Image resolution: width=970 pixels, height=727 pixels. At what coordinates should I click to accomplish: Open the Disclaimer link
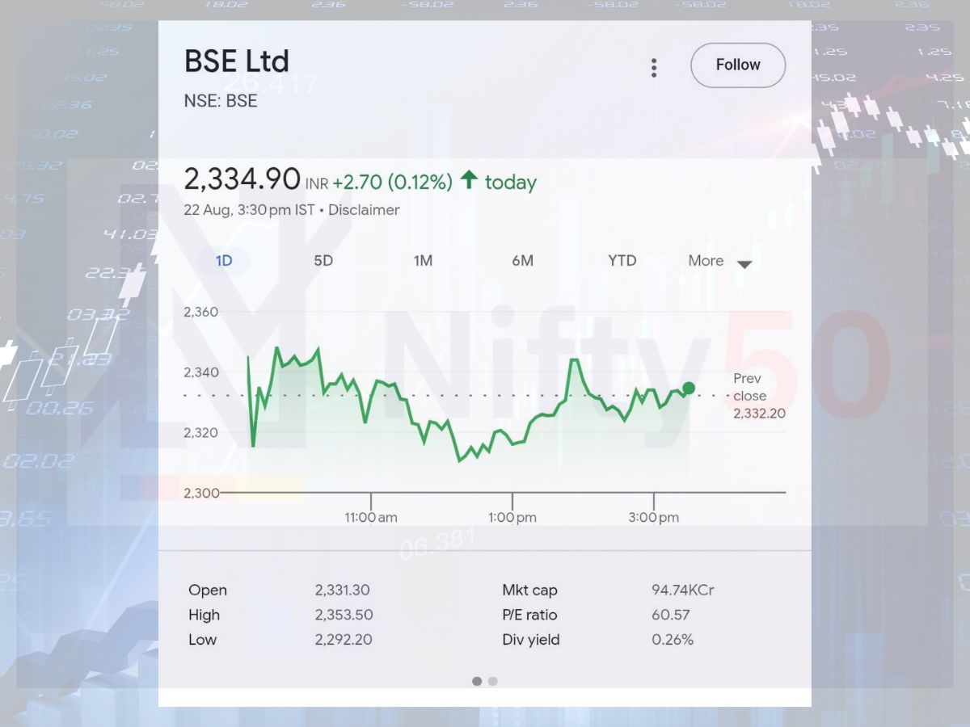(364, 210)
